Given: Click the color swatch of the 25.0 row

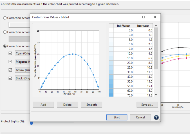Looking at the screenshot, I should click(x=111, y=67).
